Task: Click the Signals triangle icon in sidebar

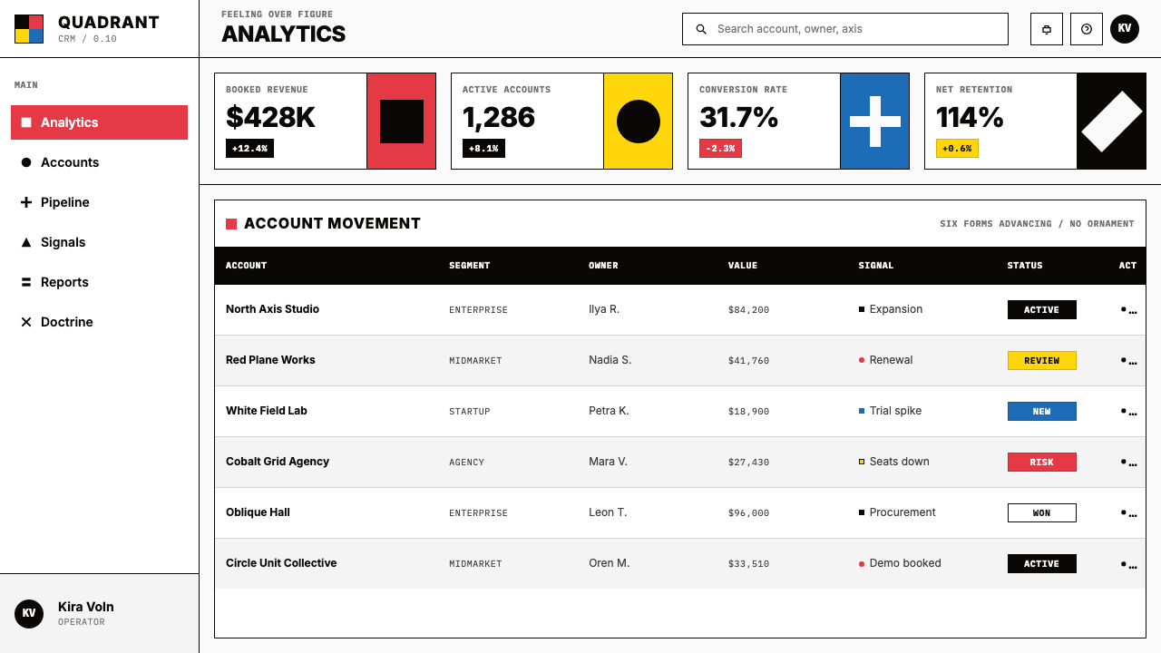Action: tap(26, 242)
